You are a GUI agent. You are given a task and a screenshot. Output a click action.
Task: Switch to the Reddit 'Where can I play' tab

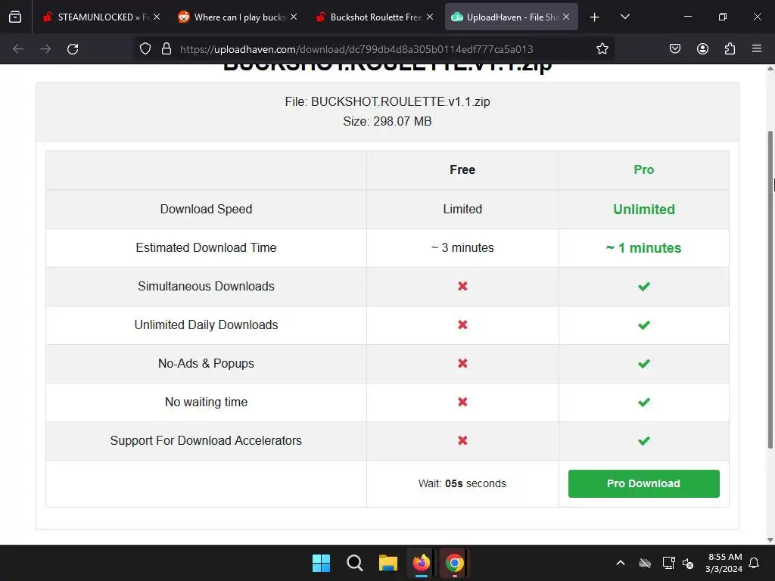238,17
